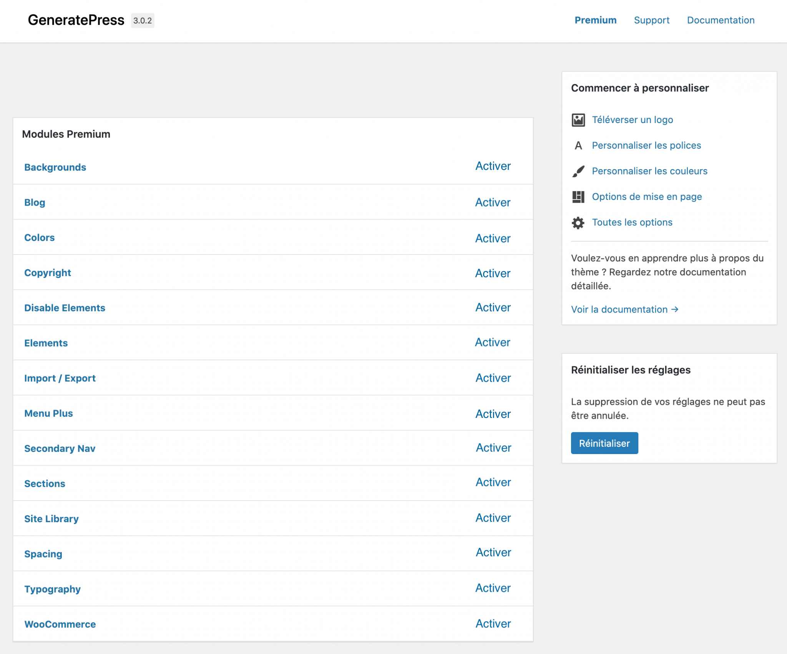Screen dimensions: 787x654
Task: Activate the WooCommerce module
Action: [493, 624]
